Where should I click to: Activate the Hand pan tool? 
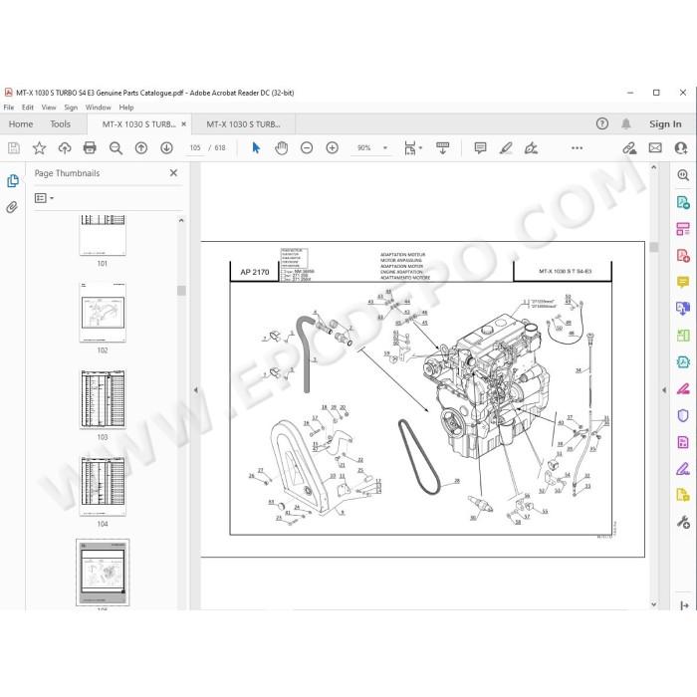pos(281,148)
